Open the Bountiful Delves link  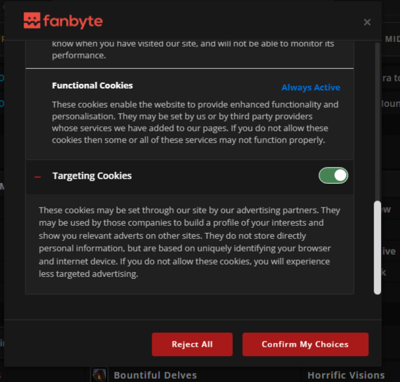[x=155, y=375]
